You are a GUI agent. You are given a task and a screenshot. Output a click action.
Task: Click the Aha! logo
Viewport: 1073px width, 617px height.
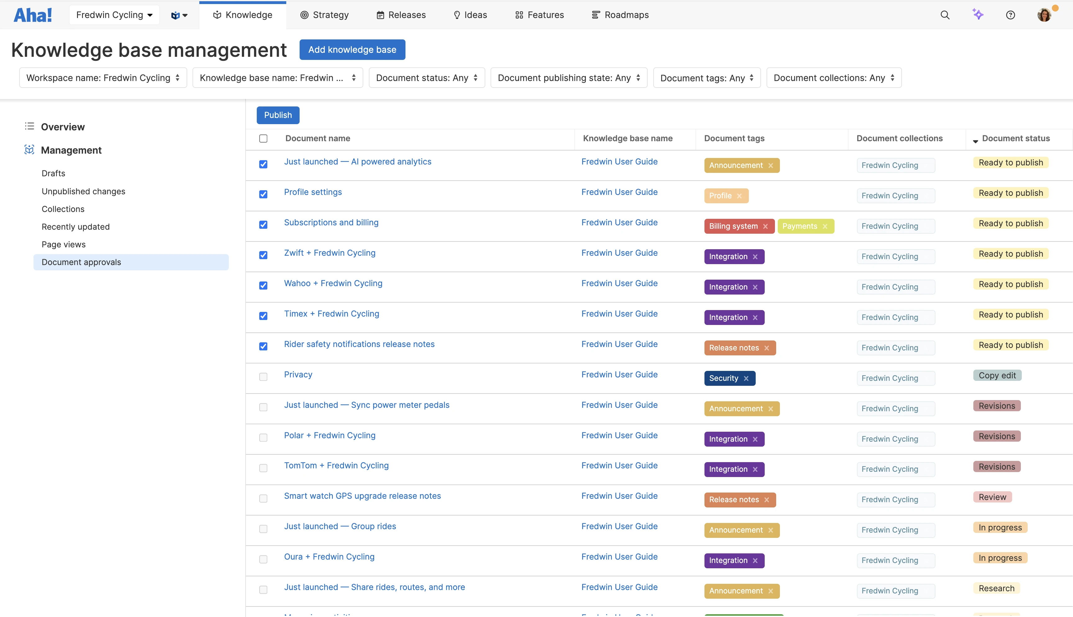coord(33,15)
